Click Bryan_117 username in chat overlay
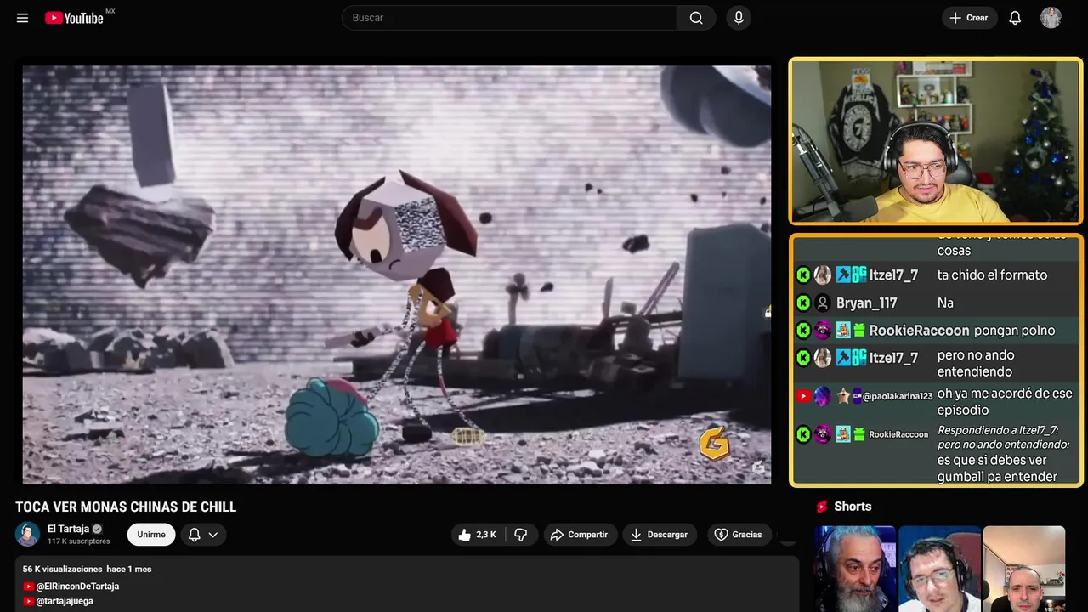The image size is (1088, 612). 866,303
